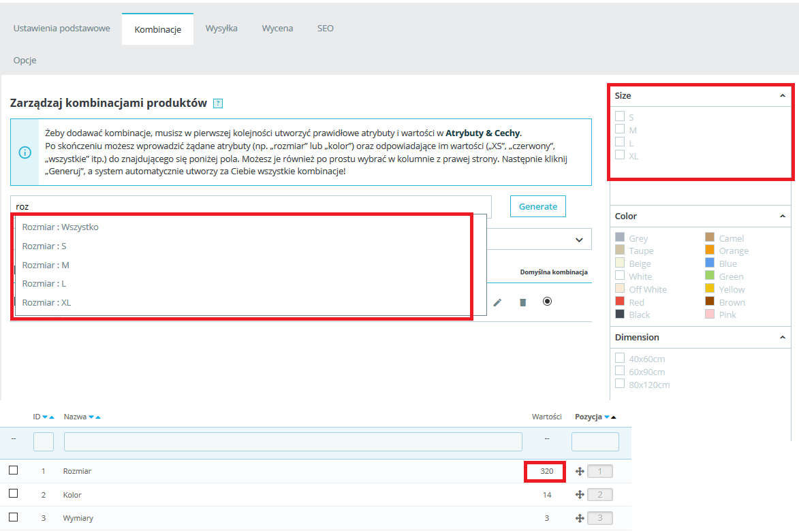Collapse the Dimension attribute panel
The image size is (799, 531).
pyautogui.click(x=783, y=338)
